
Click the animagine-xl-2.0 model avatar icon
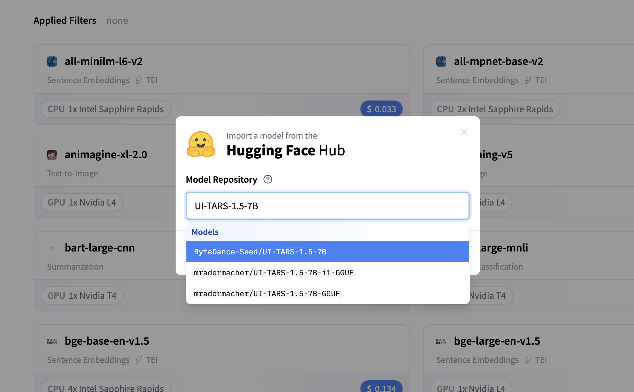pos(52,154)
